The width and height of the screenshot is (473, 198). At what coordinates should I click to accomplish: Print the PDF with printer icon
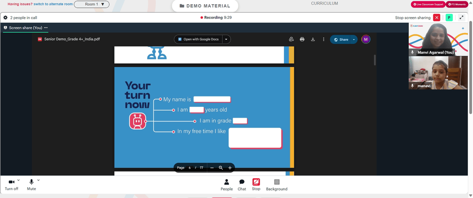click(x=302, y=40)
